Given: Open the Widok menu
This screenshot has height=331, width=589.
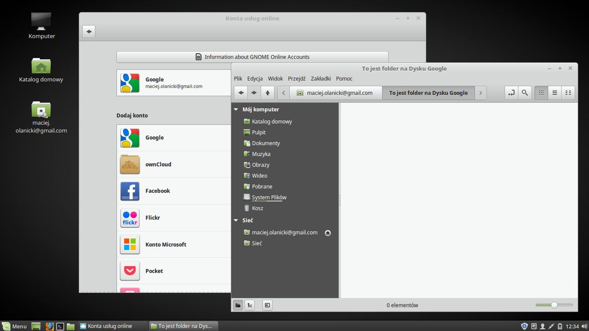Looking at the screenshot, I should coord(276,79).
